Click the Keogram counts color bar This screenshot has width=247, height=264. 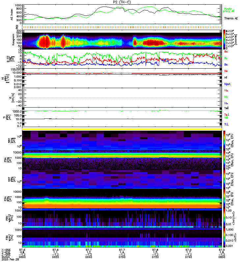(x=224, y=40)
